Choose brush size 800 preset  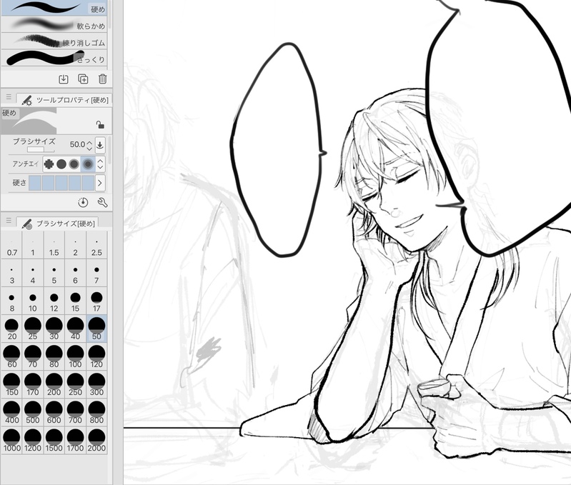pyautogui.click(x=96, y=413)
